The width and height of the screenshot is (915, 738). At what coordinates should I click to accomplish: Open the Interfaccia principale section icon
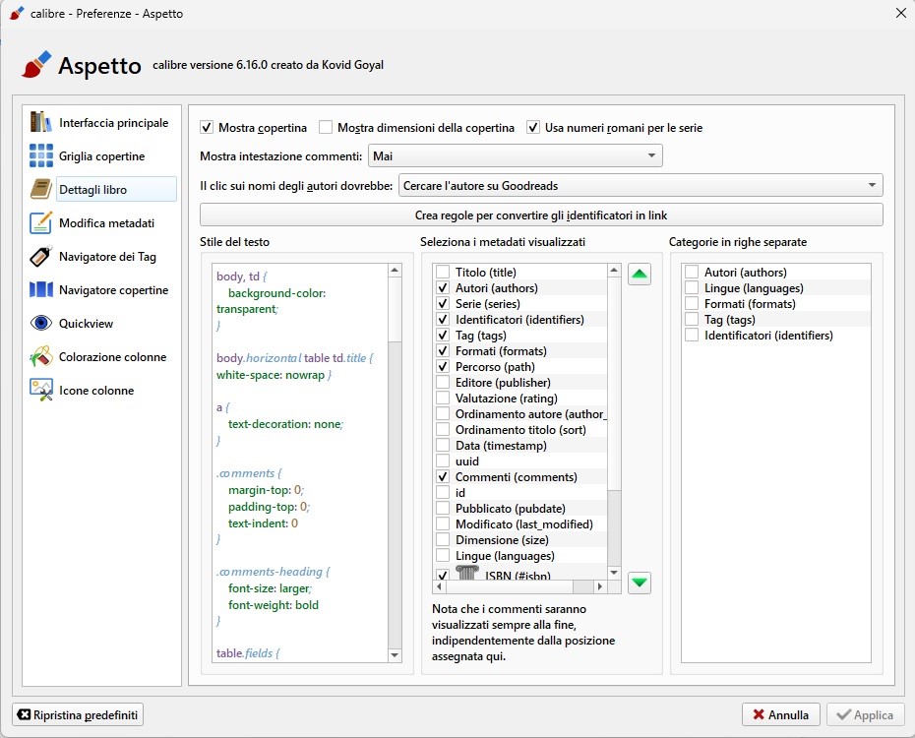pyautogui.click(x=41, y=123)
